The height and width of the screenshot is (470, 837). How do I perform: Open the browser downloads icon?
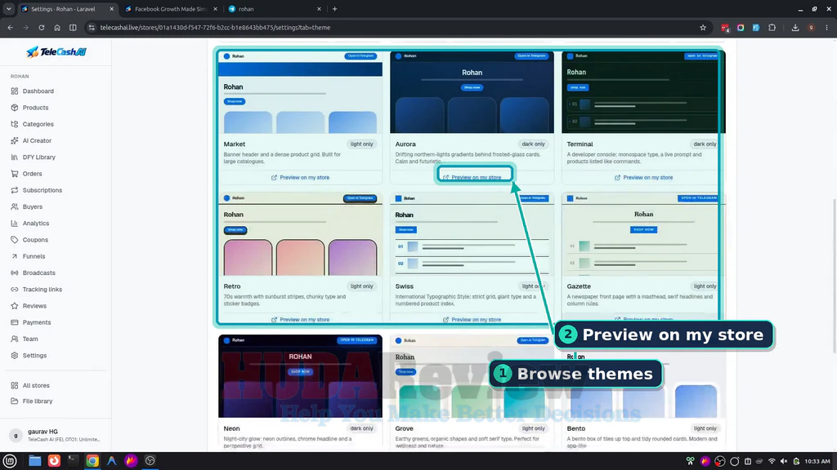[x=795, y=28]
